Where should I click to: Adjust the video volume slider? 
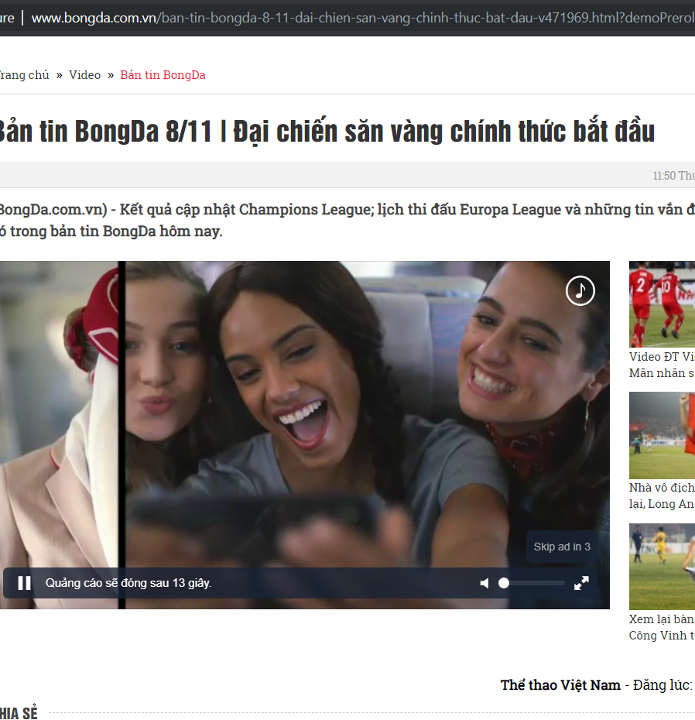[532, 583]
